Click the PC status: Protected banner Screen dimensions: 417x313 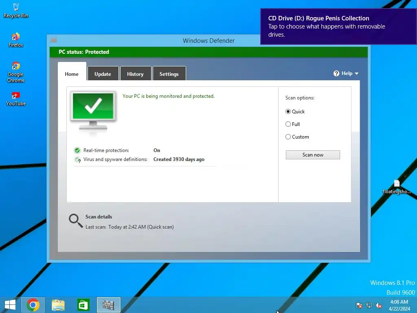pos(208,52)
